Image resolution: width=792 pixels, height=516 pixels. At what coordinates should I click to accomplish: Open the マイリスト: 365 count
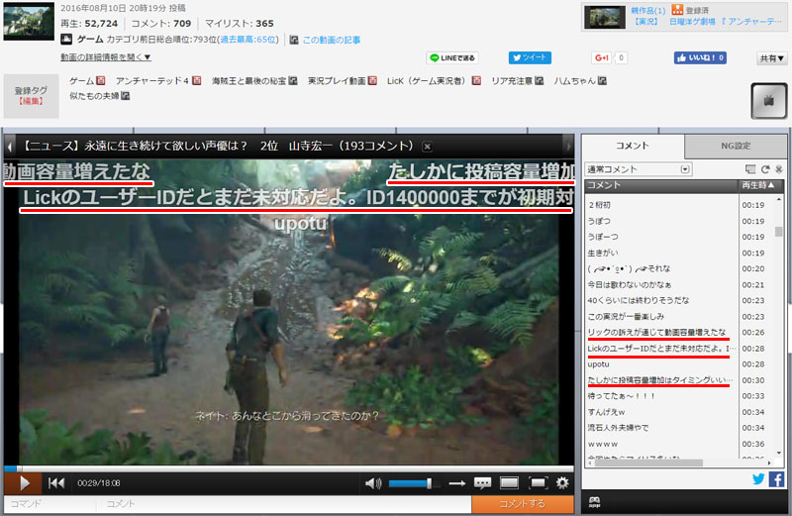click(x=239, y=23)
